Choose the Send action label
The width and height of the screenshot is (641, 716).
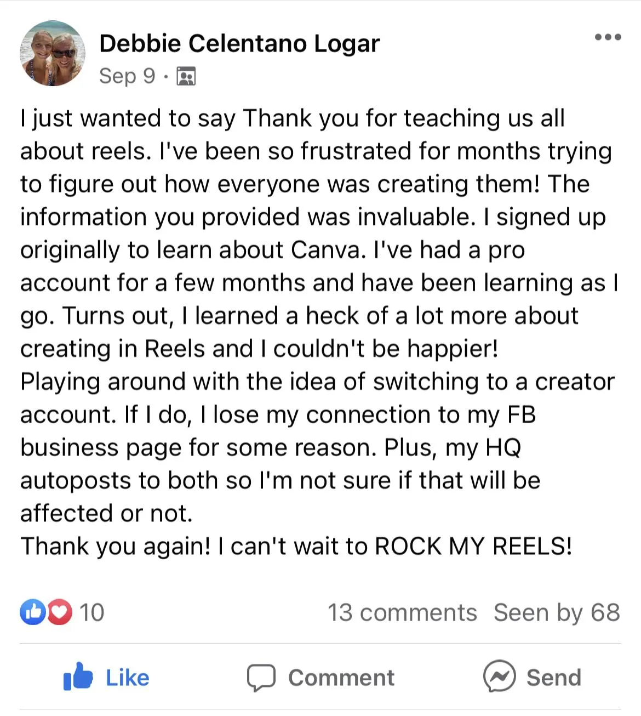tap(553, 678)
